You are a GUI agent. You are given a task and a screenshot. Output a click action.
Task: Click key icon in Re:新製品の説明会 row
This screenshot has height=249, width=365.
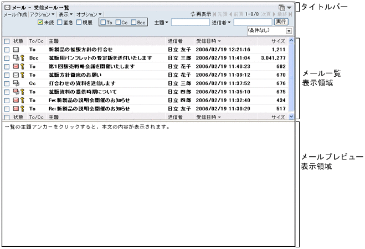point(22,109)
